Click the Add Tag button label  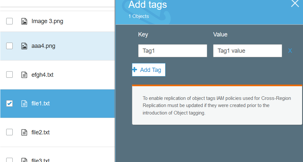[x=151, y=70]
